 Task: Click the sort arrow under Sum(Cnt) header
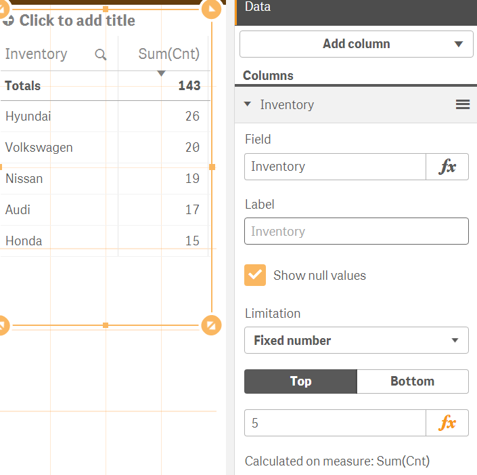[x=161, y=73]
